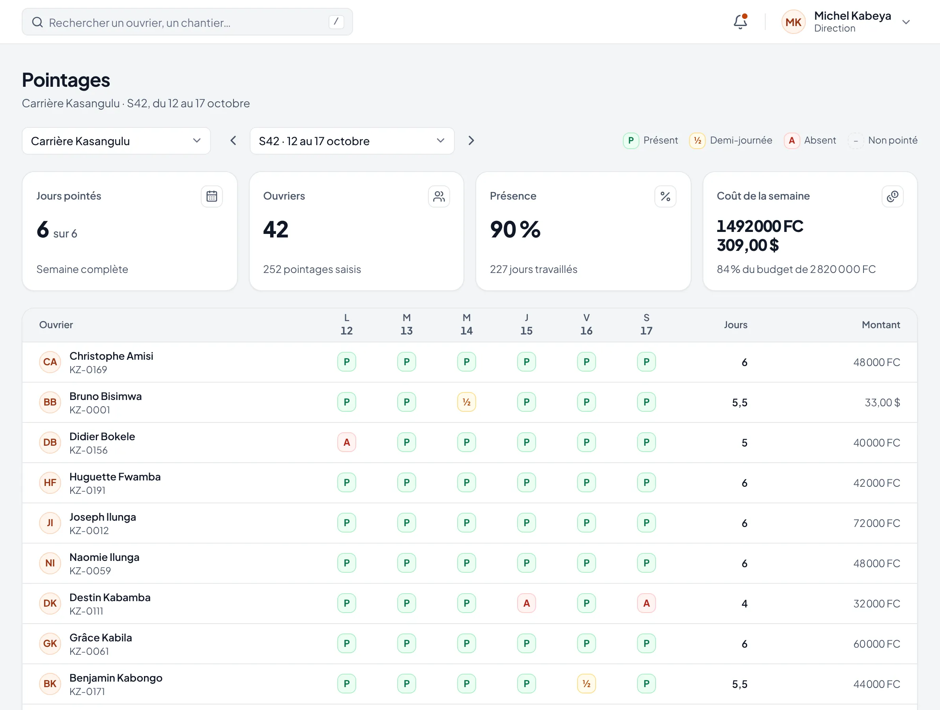Viewport: 940px width, 710px height.
Task: Click the Absent legend badge
Action: [791, 141]
